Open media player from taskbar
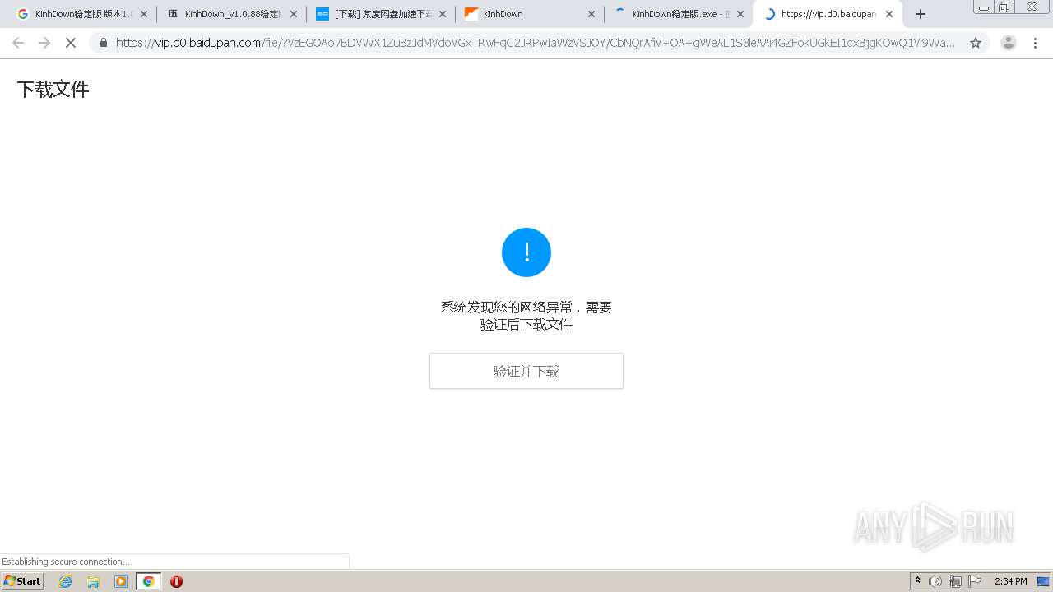The width and height of the screenshot is (1053, 592). point(121,581)
